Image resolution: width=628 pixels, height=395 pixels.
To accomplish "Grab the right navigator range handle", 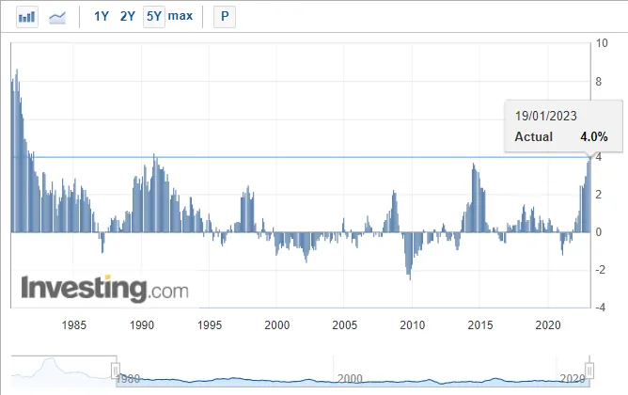I will click(x=589, y=371).
